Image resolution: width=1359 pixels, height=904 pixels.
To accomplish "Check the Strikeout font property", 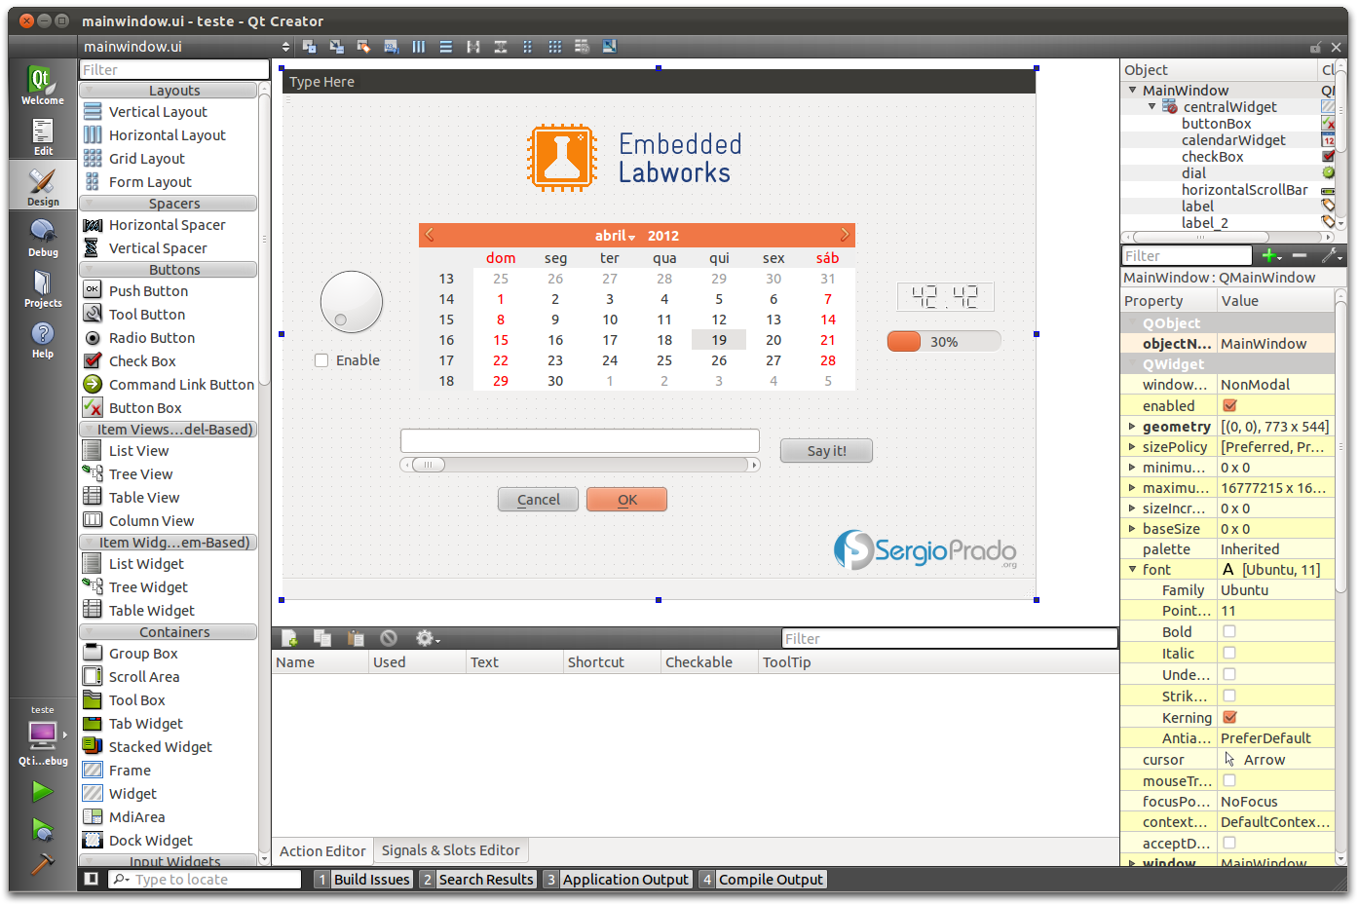I will 1229,696.
